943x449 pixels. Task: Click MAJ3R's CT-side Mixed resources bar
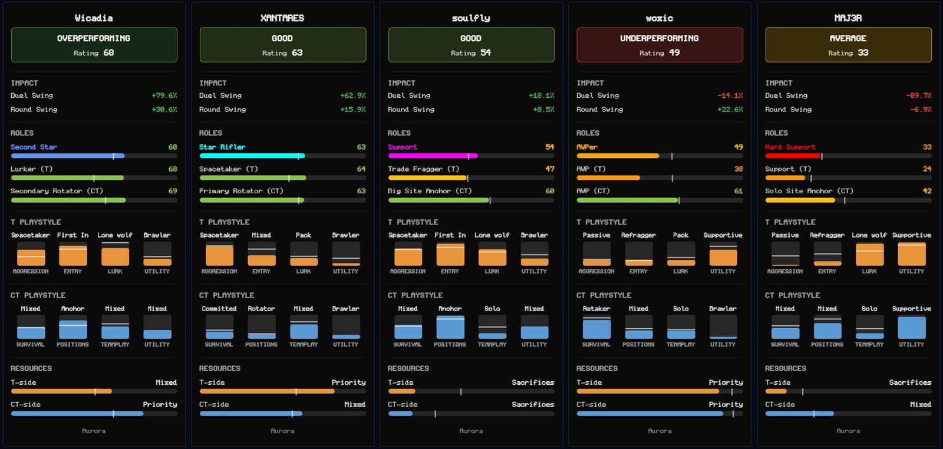coord(849,414)
